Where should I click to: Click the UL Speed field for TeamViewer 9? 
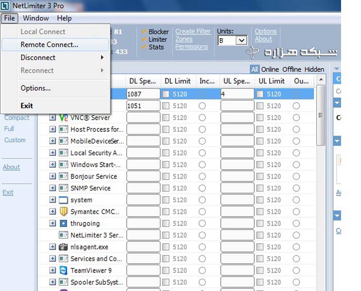coord(237,270)
